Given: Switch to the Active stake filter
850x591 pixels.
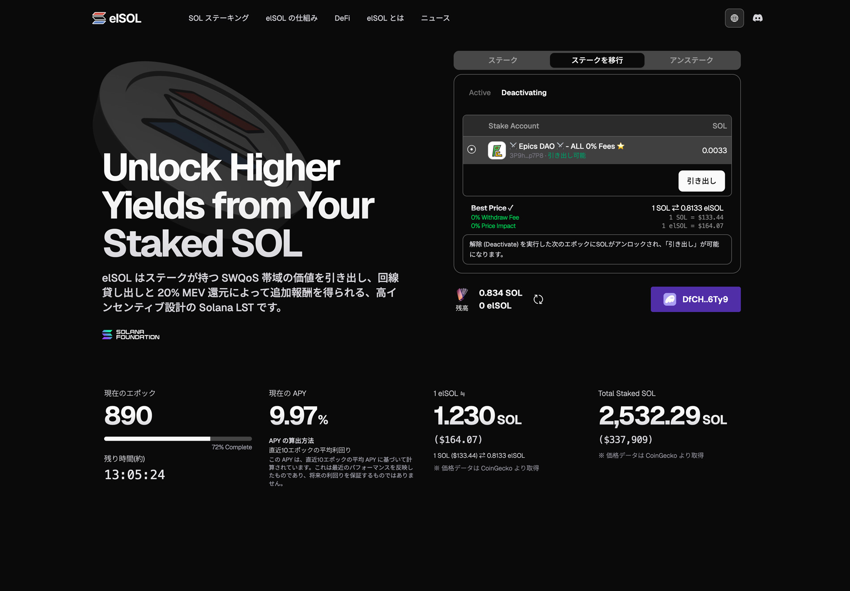Looking at the screenshot, I should (x=480, y=93).
